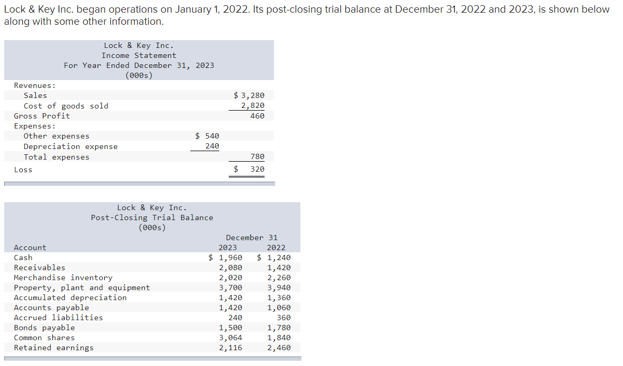This screenshot has height=366, width=623.
Task: Select Receivables 2022 value 1,420
Action: click(279, 268)
